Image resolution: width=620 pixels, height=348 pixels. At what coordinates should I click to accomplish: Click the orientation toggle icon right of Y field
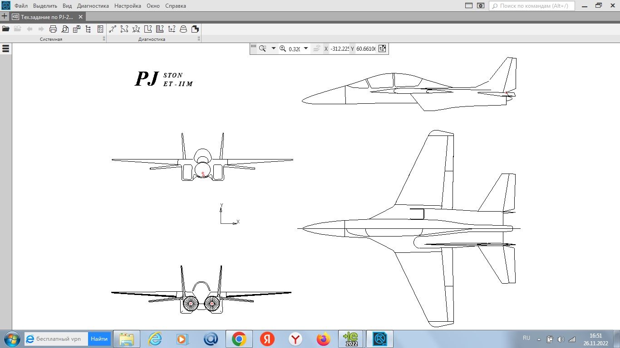[382, 48]
